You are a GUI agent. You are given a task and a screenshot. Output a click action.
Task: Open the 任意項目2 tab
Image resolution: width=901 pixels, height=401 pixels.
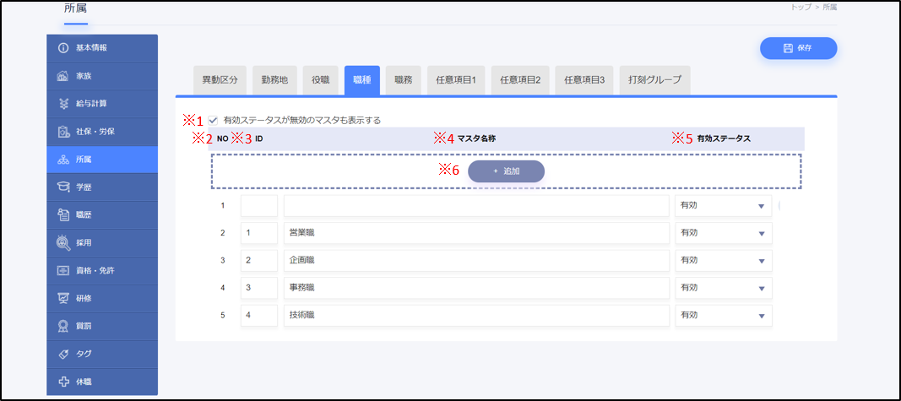pos(520,80)
